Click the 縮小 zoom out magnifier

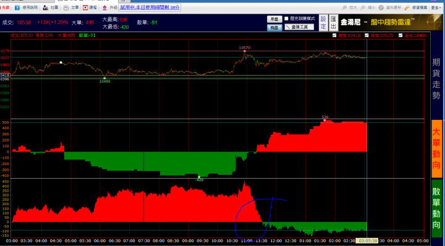pyautogui.click(x=363, y=7)
